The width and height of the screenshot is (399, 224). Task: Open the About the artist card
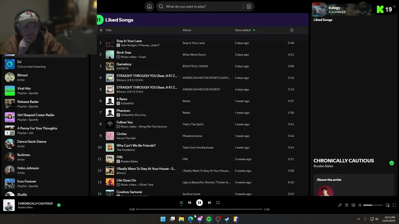click(x=354, y=185)
